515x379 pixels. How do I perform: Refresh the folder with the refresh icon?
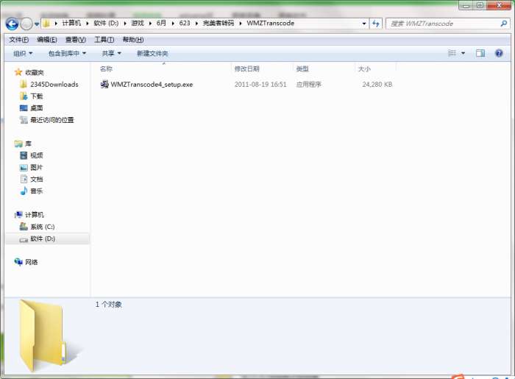[x=376, y=24]
